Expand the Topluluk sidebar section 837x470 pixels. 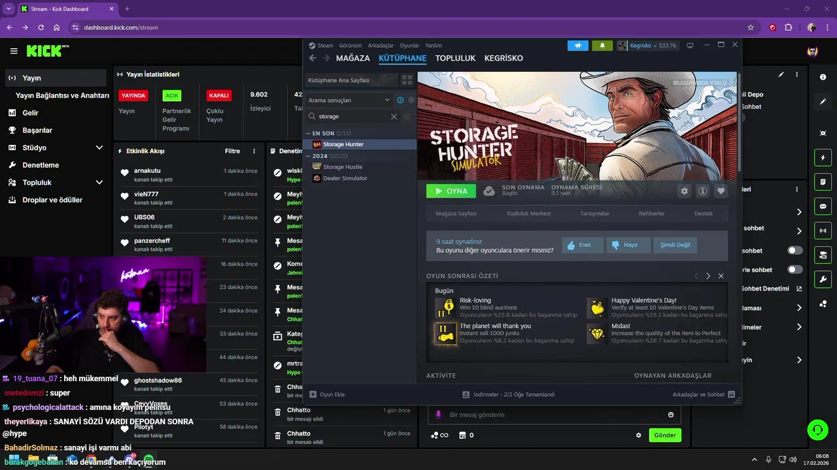99,183
